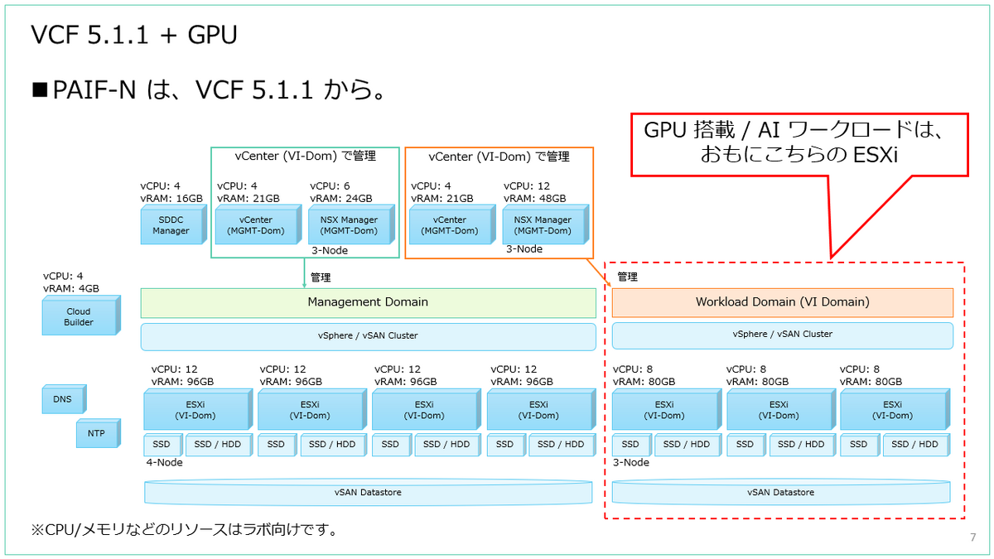Select the Management Domain bar

[369, 302]
